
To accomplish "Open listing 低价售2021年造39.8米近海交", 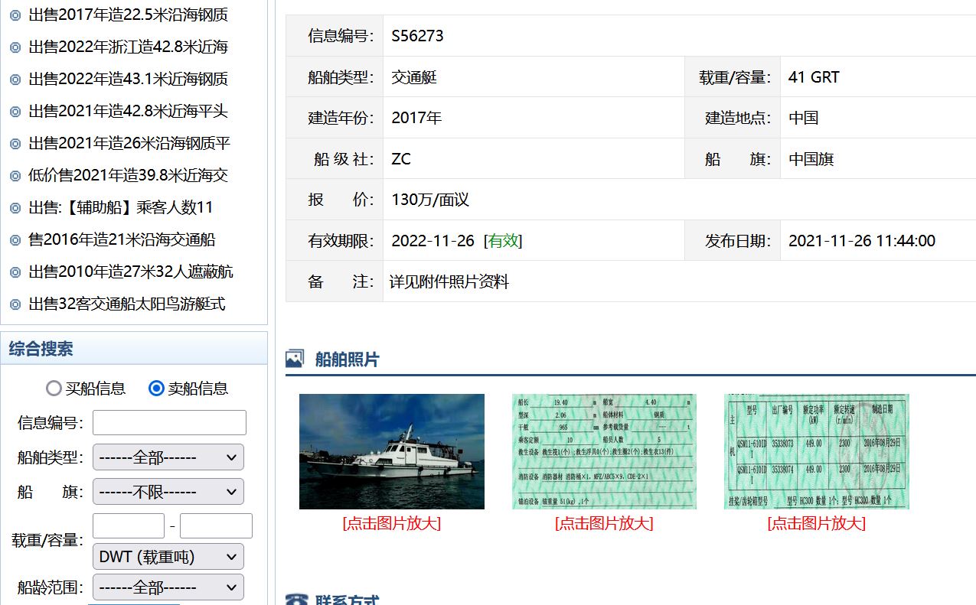I will 128,175.
